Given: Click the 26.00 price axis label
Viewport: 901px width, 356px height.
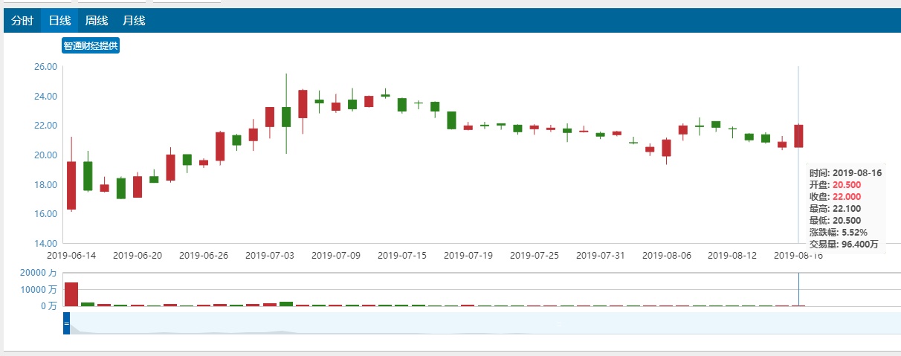Looking at the screenshot, I should [x=45, y=66].
